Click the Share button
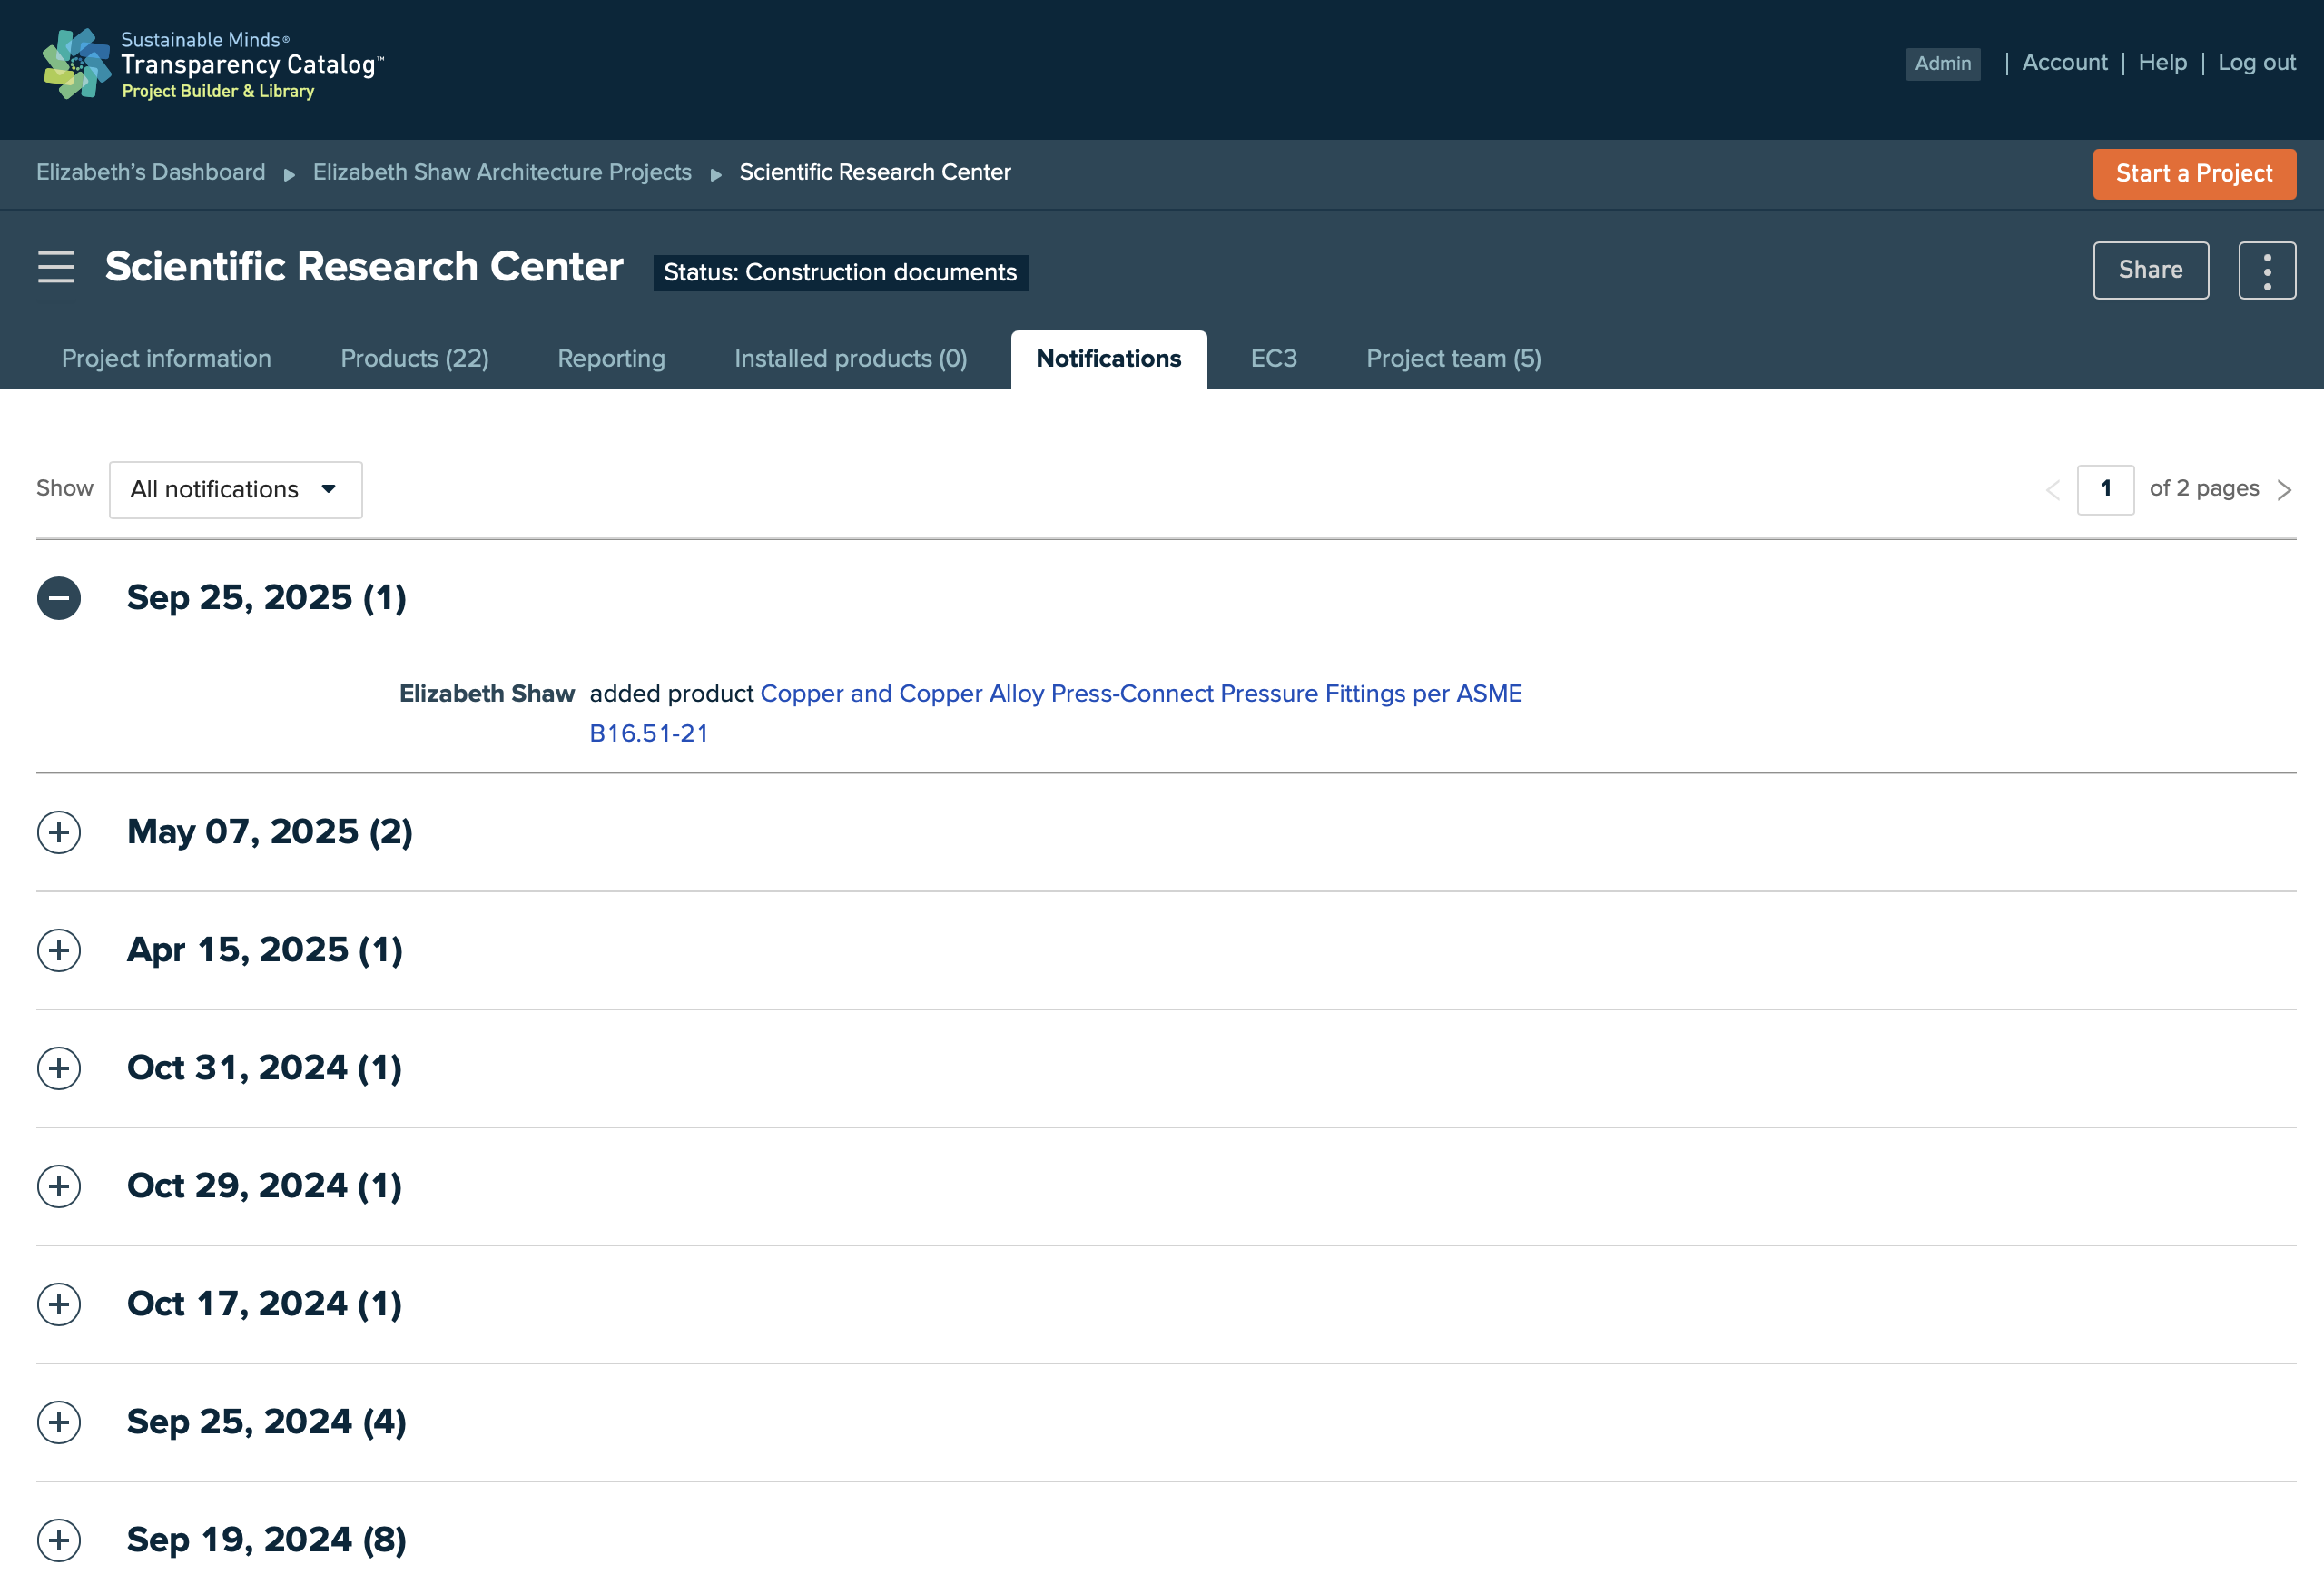 pyautogui.click(x=2150, y=270)
